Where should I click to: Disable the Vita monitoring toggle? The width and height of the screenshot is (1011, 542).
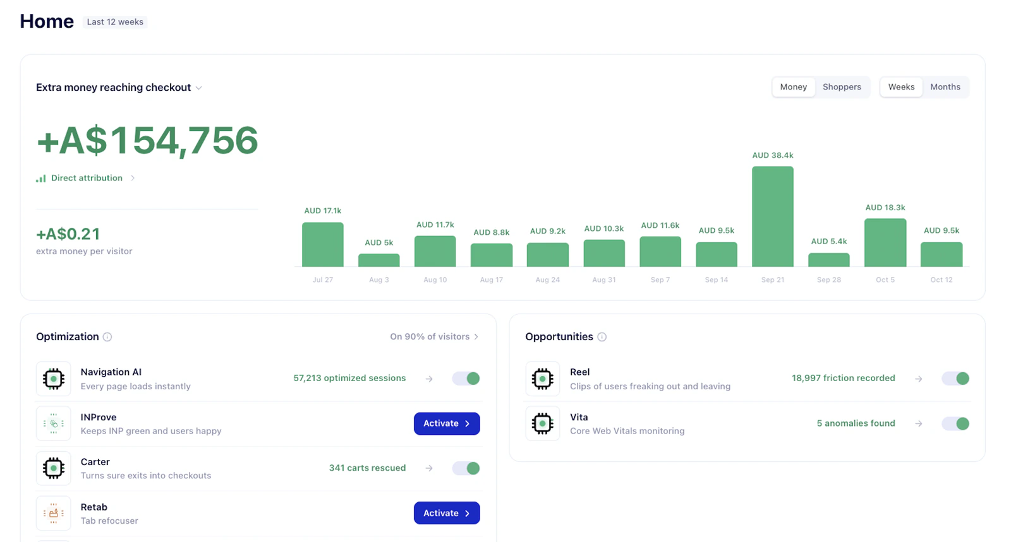pyautogui.click(x=955, y=423)
